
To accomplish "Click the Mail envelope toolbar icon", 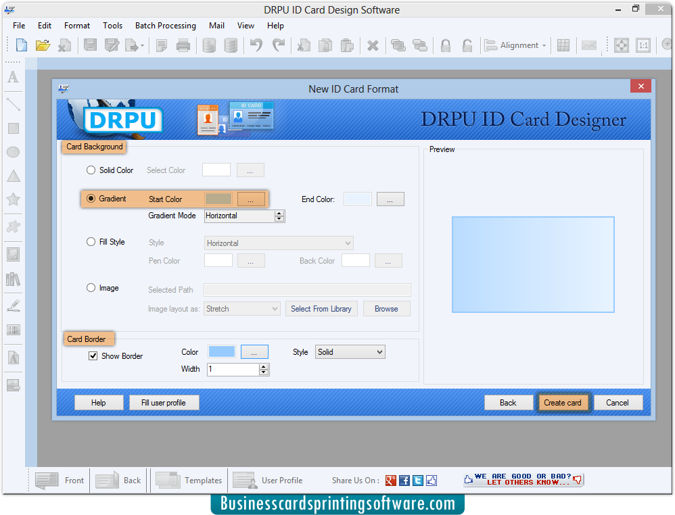I will (x=589, y=45).
